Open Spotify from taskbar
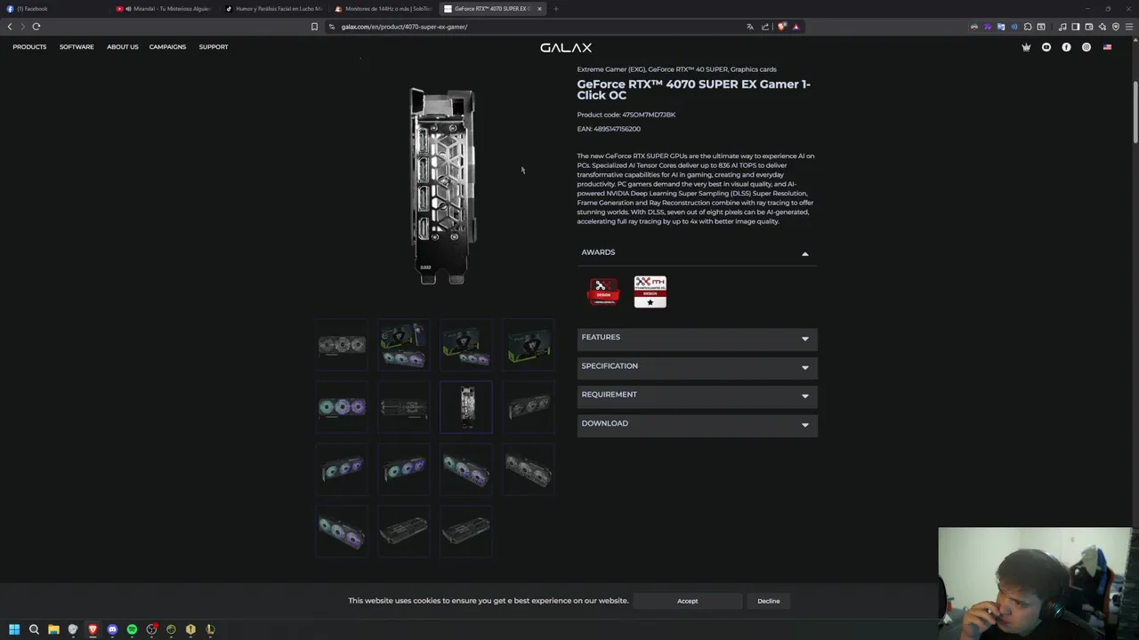1139x640 pixels. click(x=132, y=629)
